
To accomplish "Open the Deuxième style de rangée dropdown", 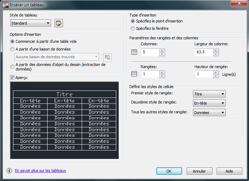I will click(209, 103).
